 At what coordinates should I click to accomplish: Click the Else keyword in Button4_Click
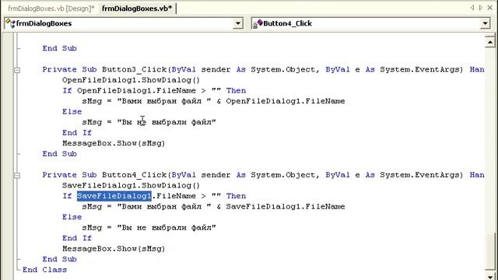click(x=72, y=217)
